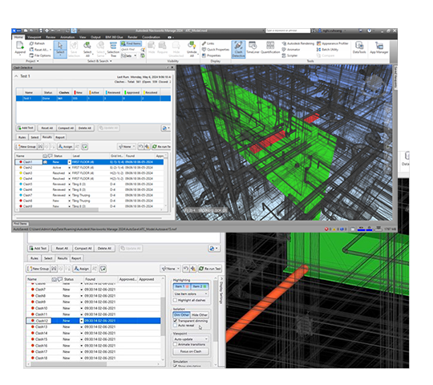Switch to the BIM 360 Glue tab
Image resolution: width=433 pixels, height=385 pixels.
(114, 37)
